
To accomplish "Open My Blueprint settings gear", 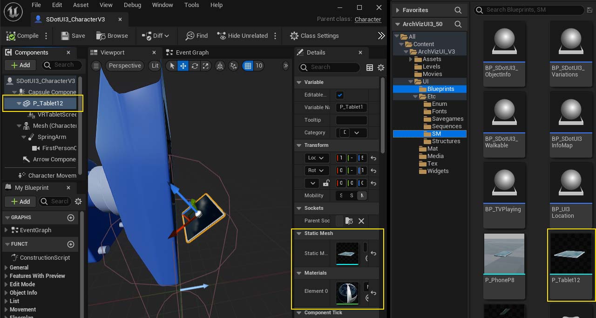I will pyautogui.click(x=78, y=201).
